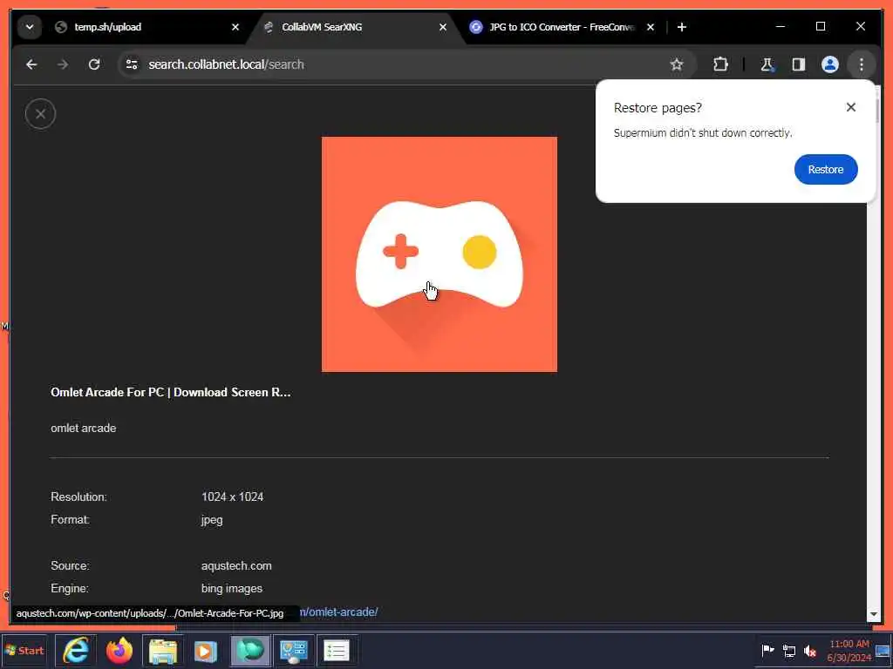Select the bing images engine text
This screenshot has width=893, height=669.
232,588
